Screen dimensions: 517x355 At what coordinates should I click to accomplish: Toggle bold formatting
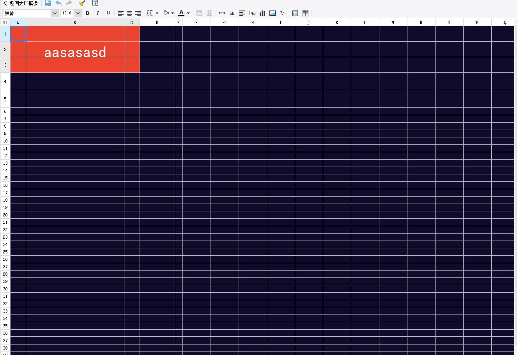(x=87, y=13)
